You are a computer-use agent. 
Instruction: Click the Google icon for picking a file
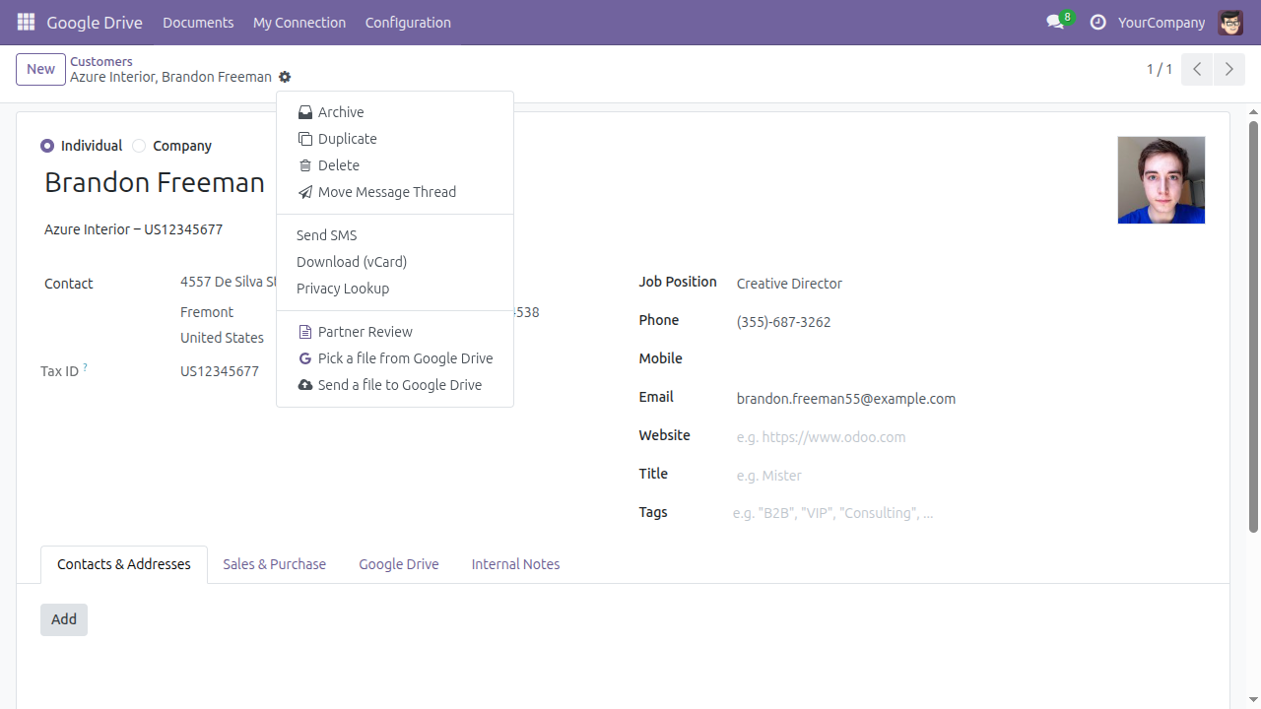(x=305, y=358)
